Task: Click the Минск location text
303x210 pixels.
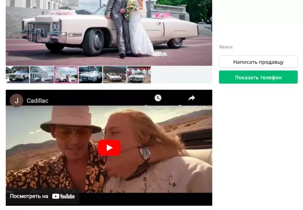Action: pyautogui.click(x=226, y=47)
